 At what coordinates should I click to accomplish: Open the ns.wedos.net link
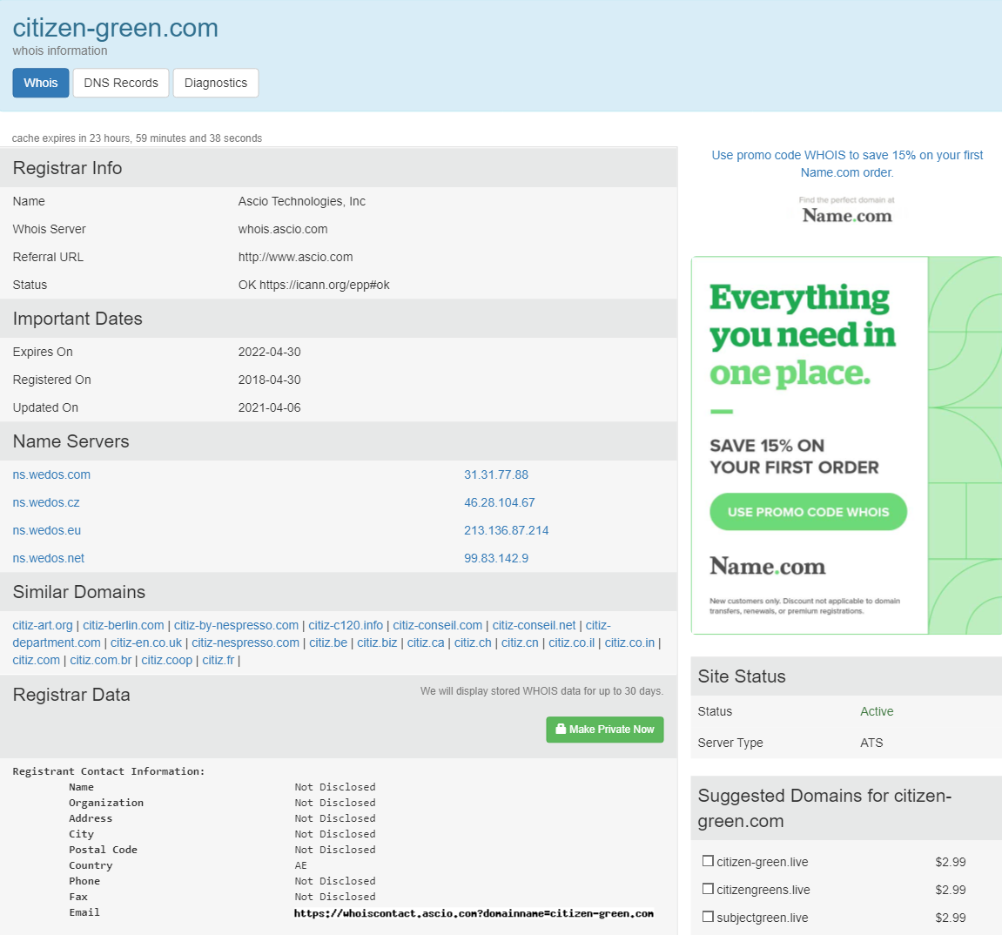point(49,559)
